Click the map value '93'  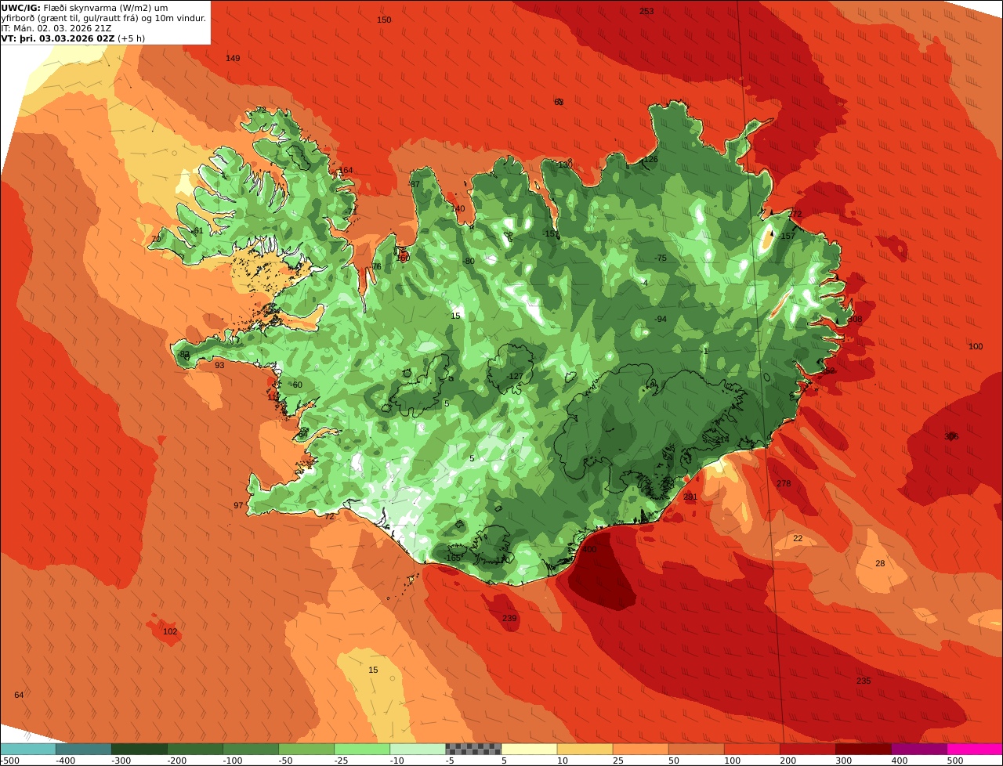219,366
